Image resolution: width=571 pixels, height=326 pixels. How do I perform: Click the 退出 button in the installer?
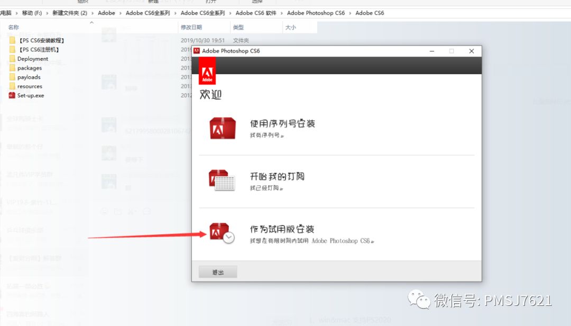click(217, 271)
